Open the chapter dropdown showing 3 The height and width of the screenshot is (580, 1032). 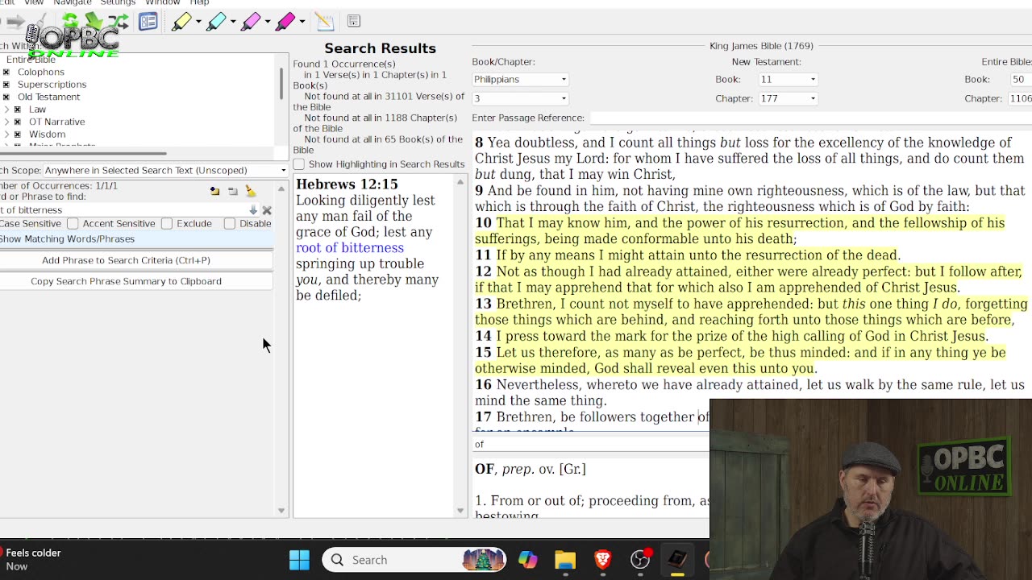[520, 98]
